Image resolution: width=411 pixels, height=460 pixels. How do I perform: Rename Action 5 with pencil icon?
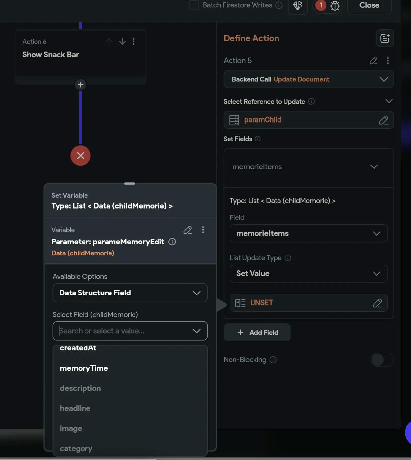[373, 61]
